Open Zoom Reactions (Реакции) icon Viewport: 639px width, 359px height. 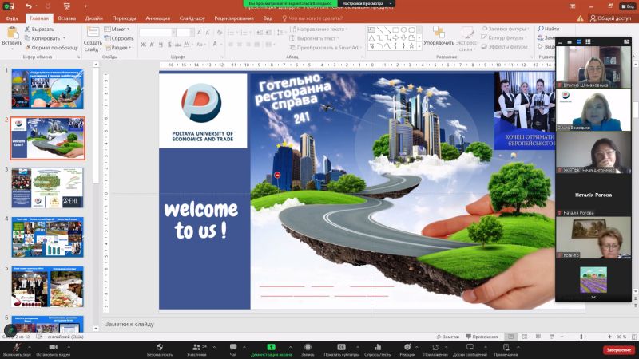click(407, 347)
